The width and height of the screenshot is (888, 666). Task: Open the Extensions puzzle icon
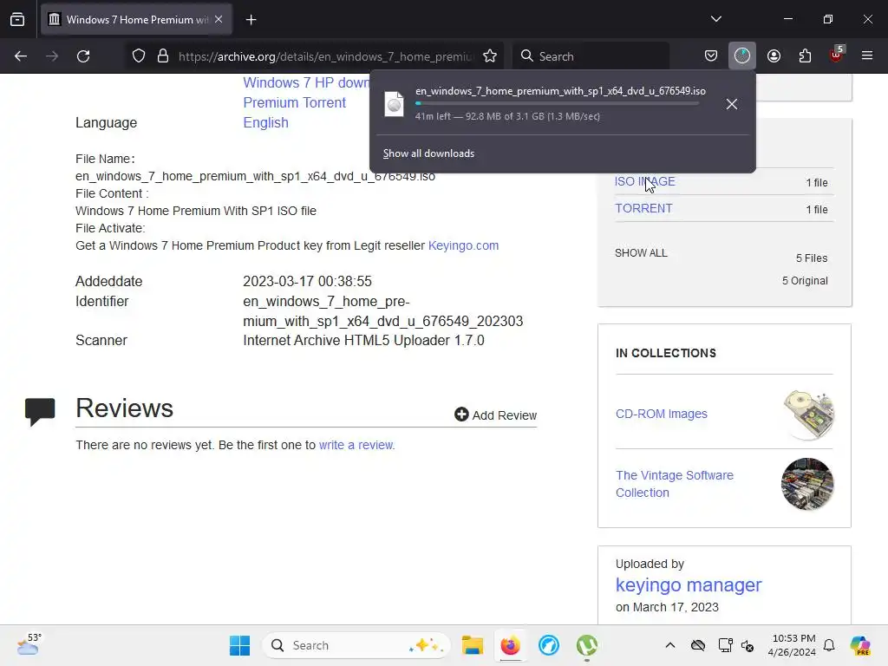(805, 56)
